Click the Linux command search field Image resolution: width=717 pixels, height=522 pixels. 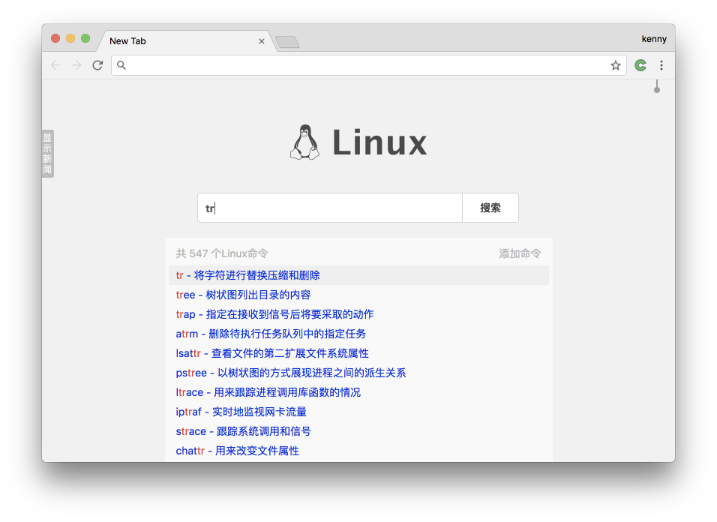coord(330,208)
